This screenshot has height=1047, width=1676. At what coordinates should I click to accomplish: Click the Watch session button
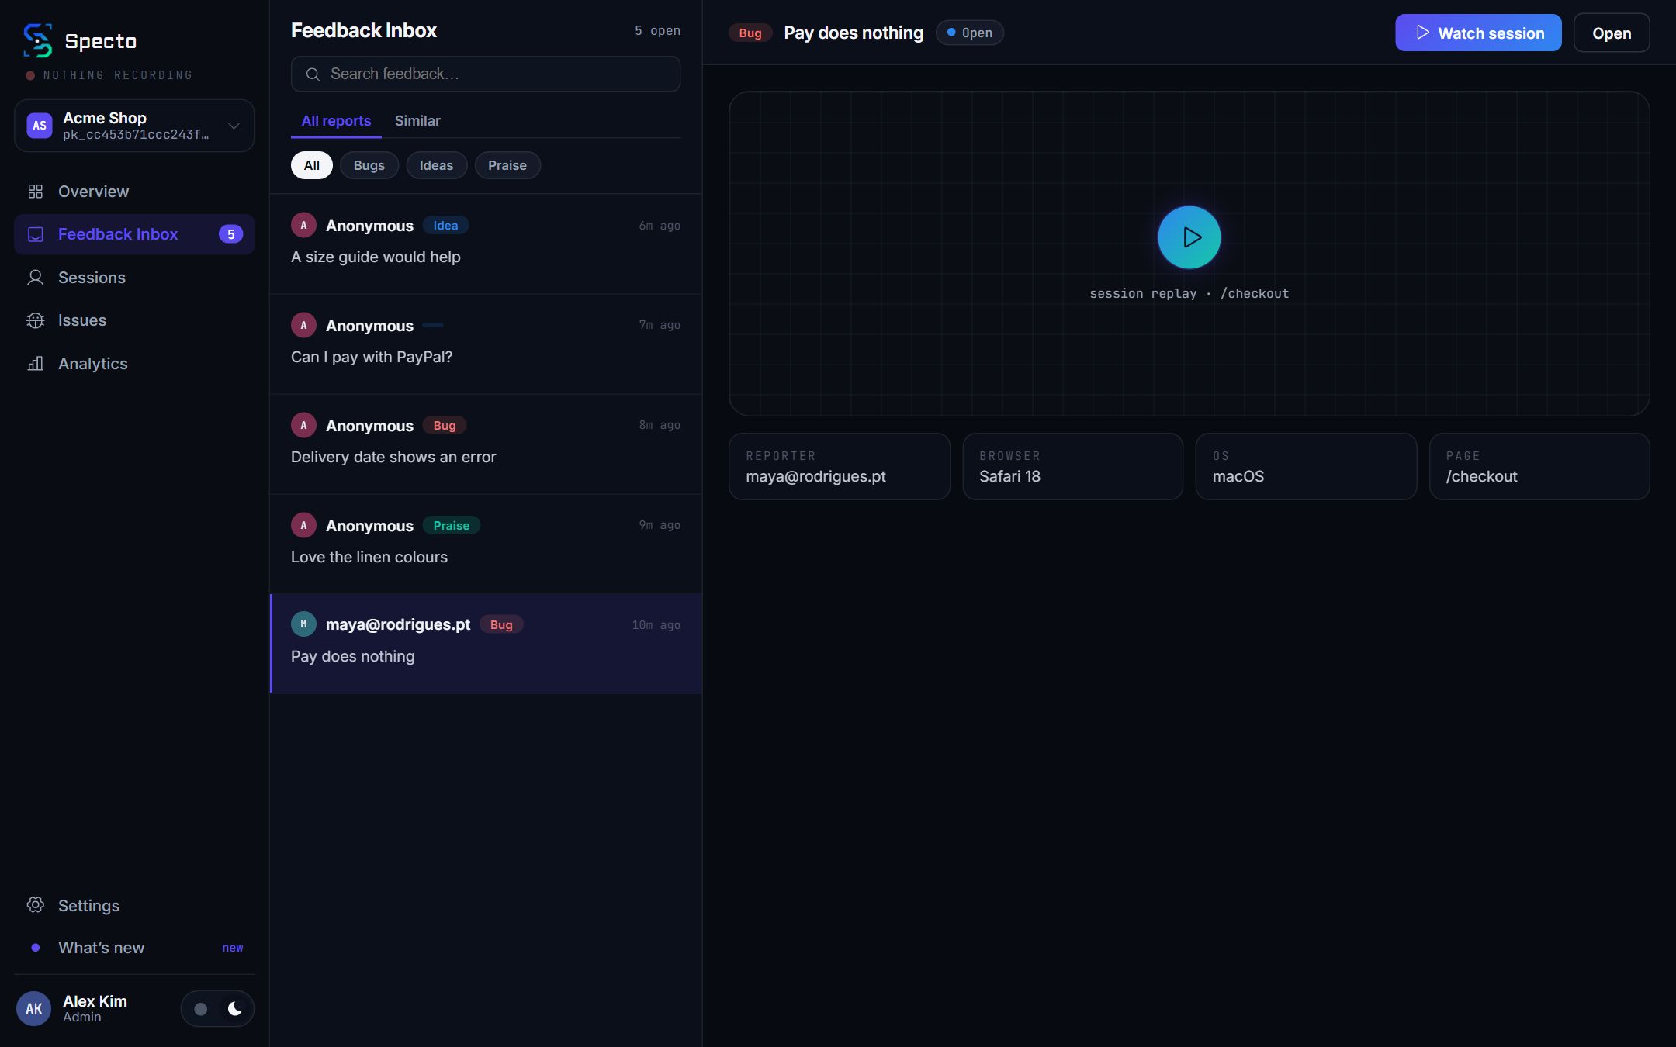1478,33
